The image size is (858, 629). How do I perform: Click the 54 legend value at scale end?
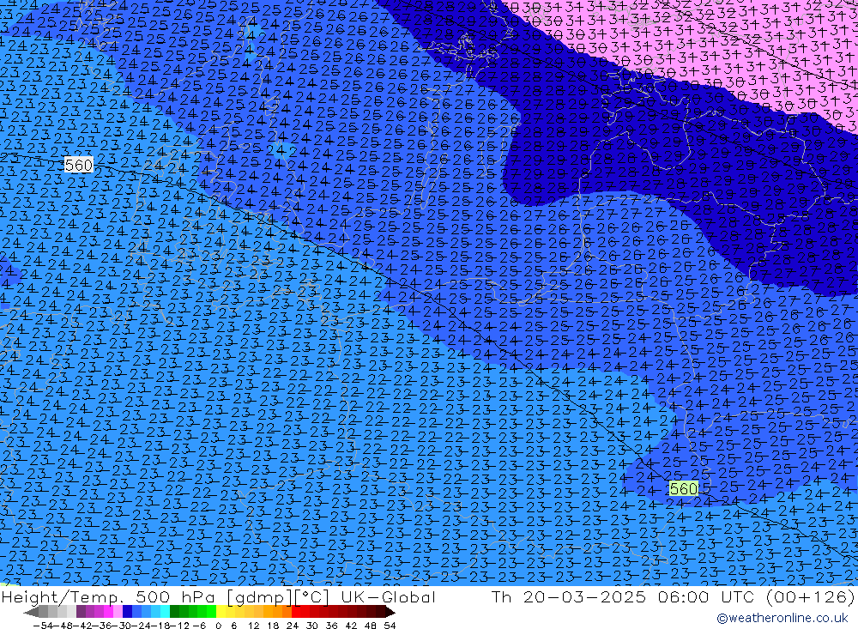(x=390, y=626)
